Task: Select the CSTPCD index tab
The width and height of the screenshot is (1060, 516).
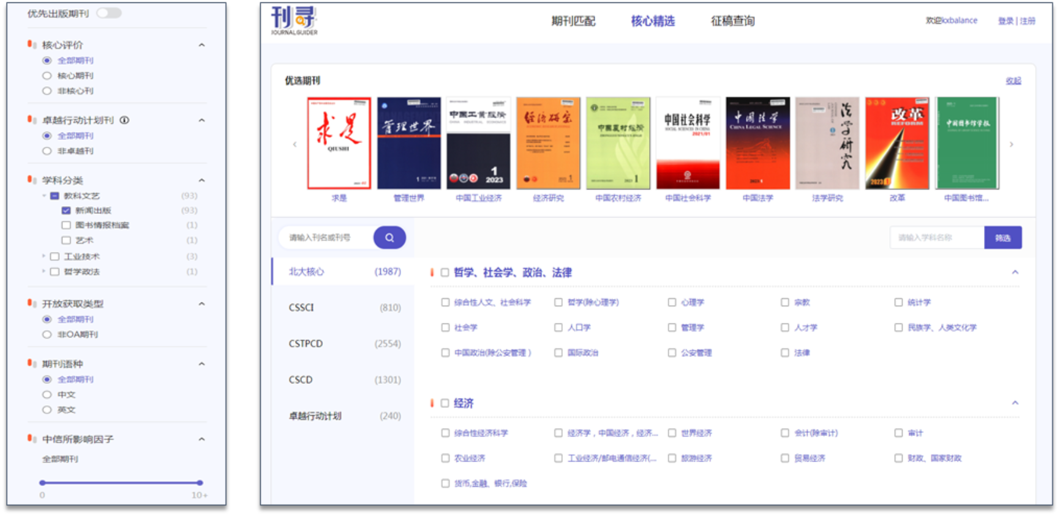Action: pyautogui.click(x=344, y=344)
